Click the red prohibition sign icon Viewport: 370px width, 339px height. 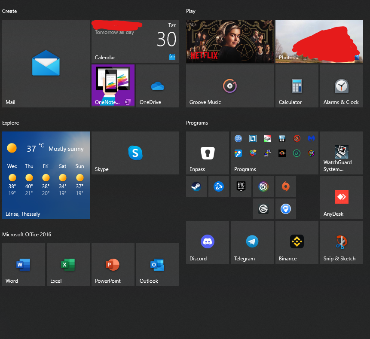click(297, 138)
